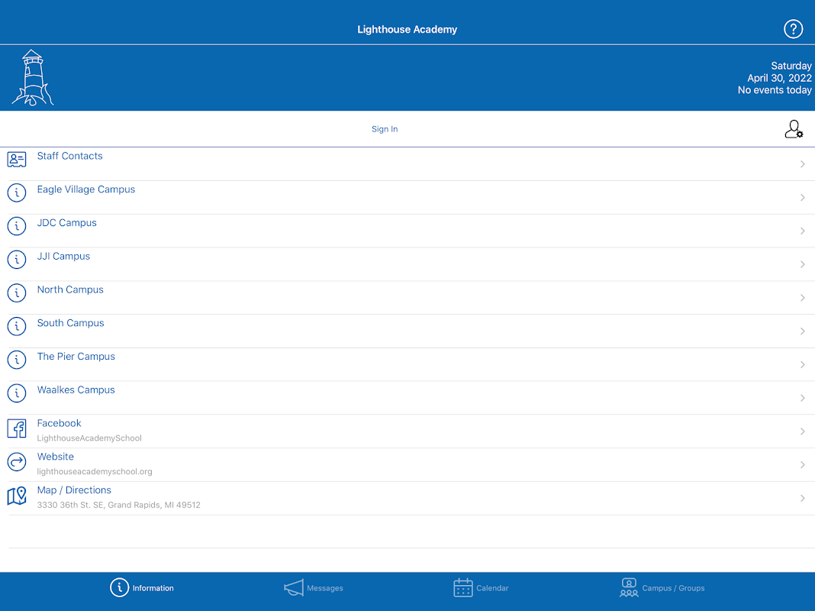The image size is (815, 611).
Task: Expand the Staff Contacts row chevron
Action: pos(803,164)
